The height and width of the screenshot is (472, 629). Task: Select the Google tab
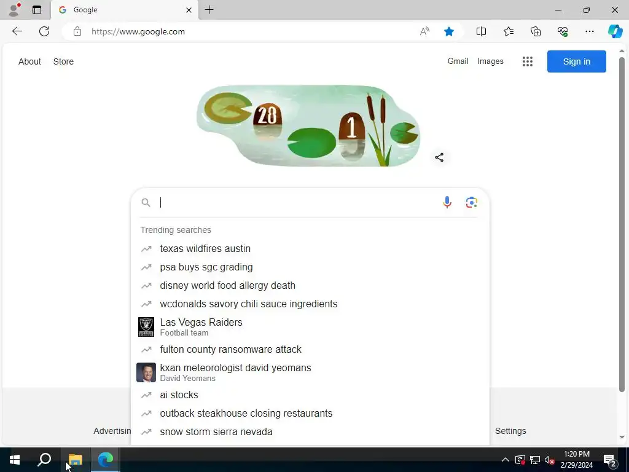pos(125,10)
